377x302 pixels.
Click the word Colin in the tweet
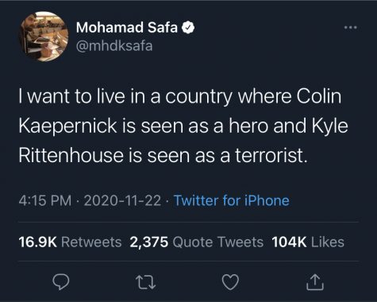pos(319,96)
